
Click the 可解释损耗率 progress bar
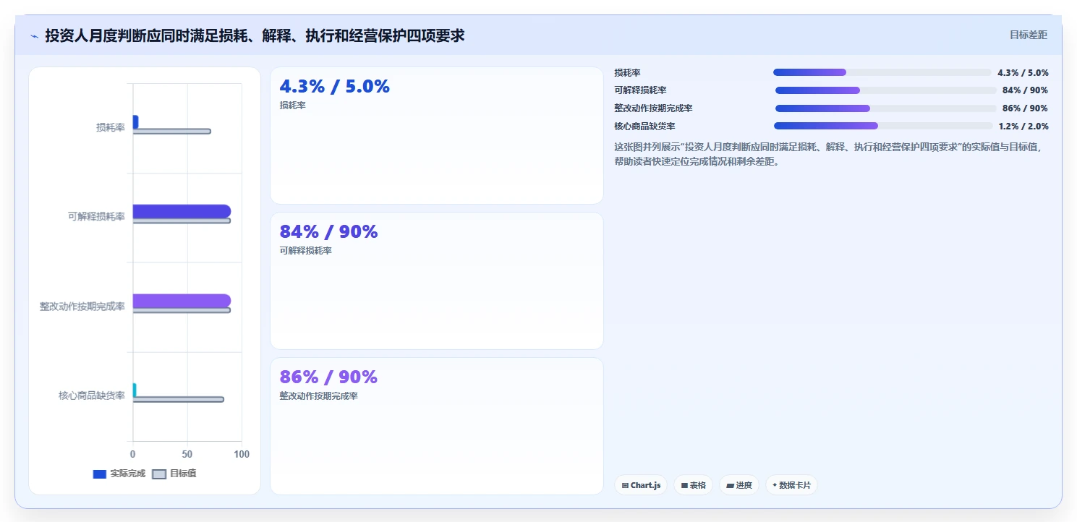[885, 90]
